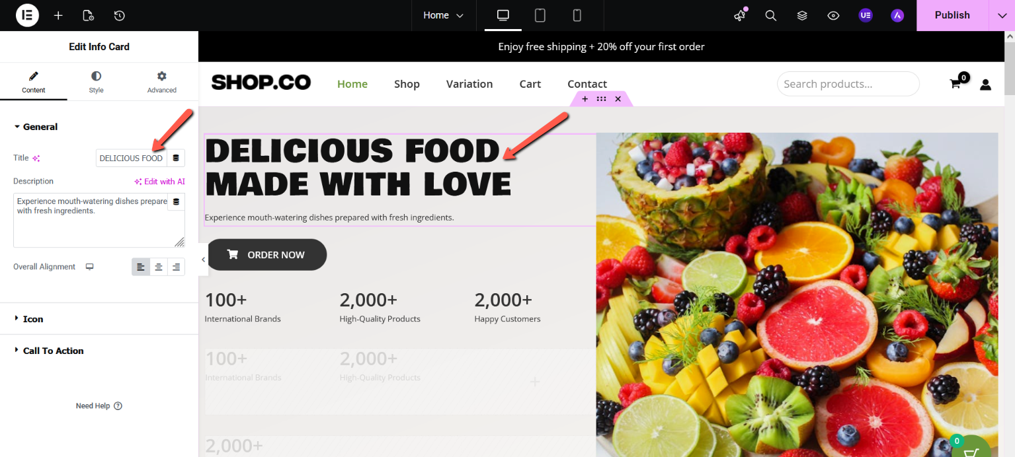Screen dimensions: 1015x457
Task: Open the Home page selector dropdown
Action: pyautogui.click(x=444, y=15)
